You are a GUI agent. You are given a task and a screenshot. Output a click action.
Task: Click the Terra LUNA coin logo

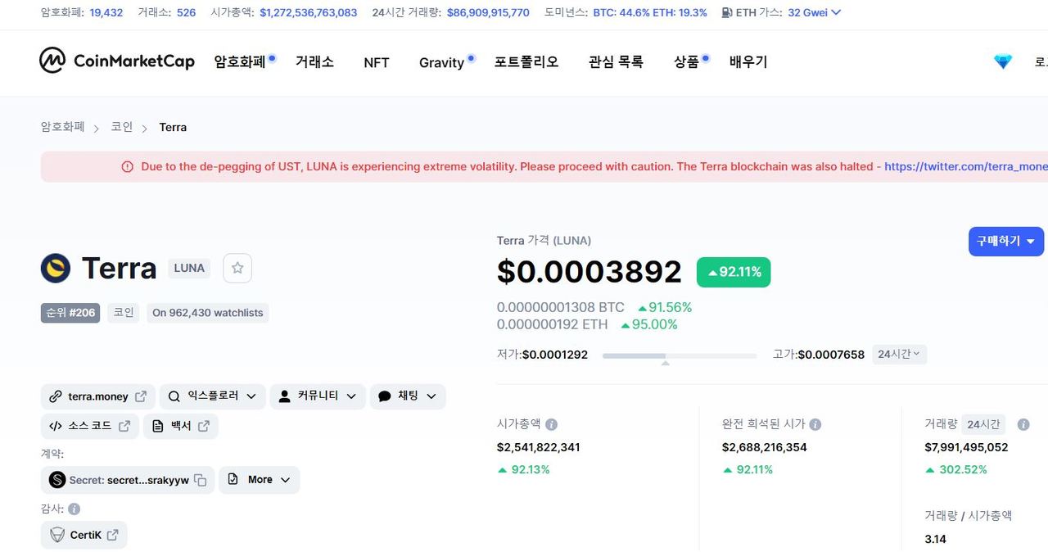(x=56, y=268)
